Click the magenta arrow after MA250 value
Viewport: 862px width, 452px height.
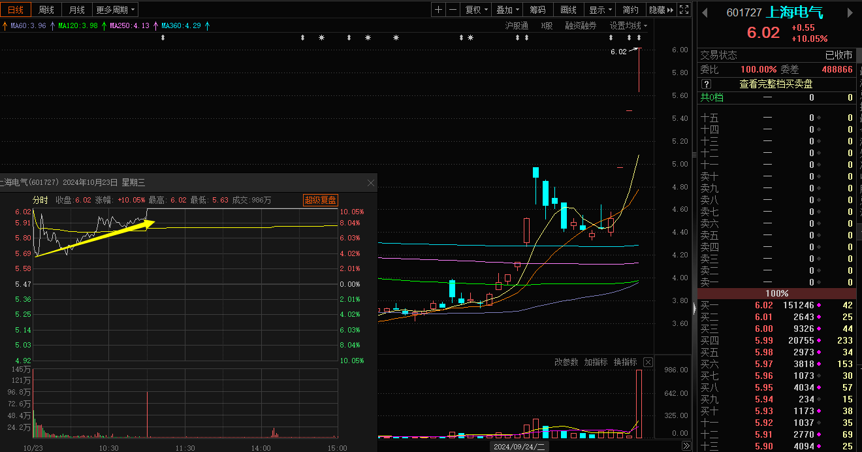coord(155,25)
